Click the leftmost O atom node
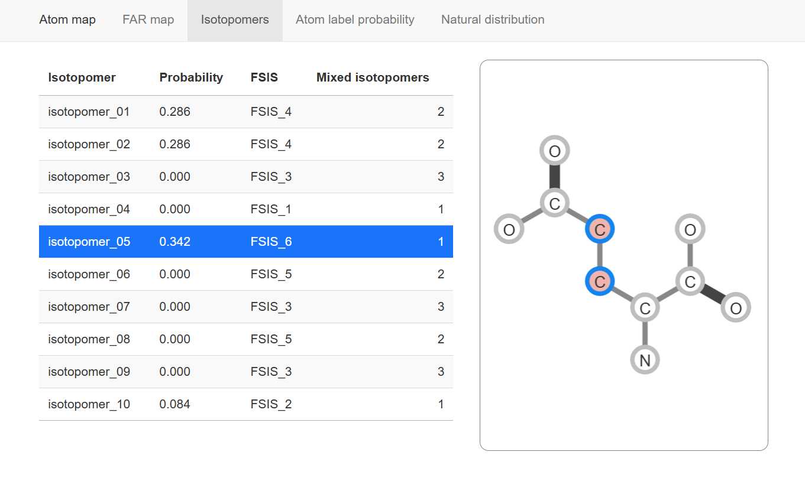This screenshot has height=481, width=805. click(509, 230)
